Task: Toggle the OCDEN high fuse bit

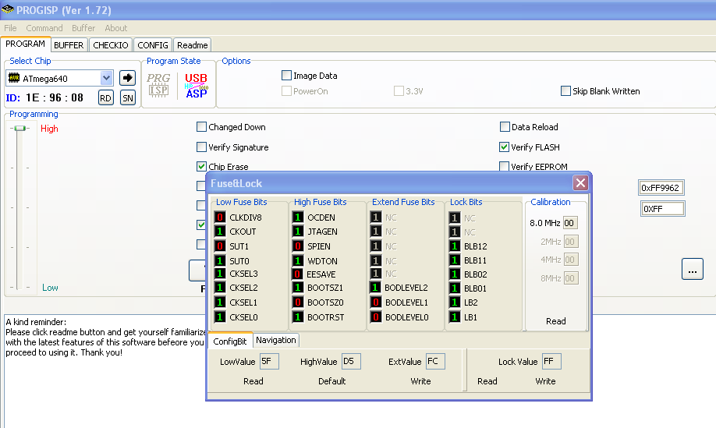Action: click(298, 218)
